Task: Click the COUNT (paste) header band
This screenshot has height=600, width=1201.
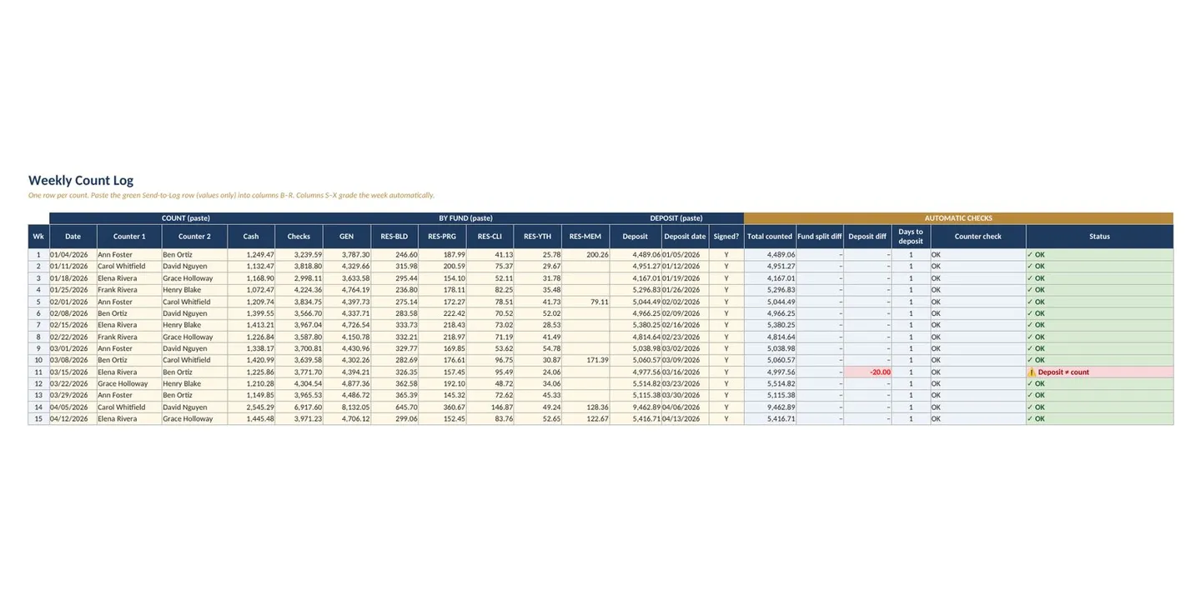Action: tap(186, 218)
